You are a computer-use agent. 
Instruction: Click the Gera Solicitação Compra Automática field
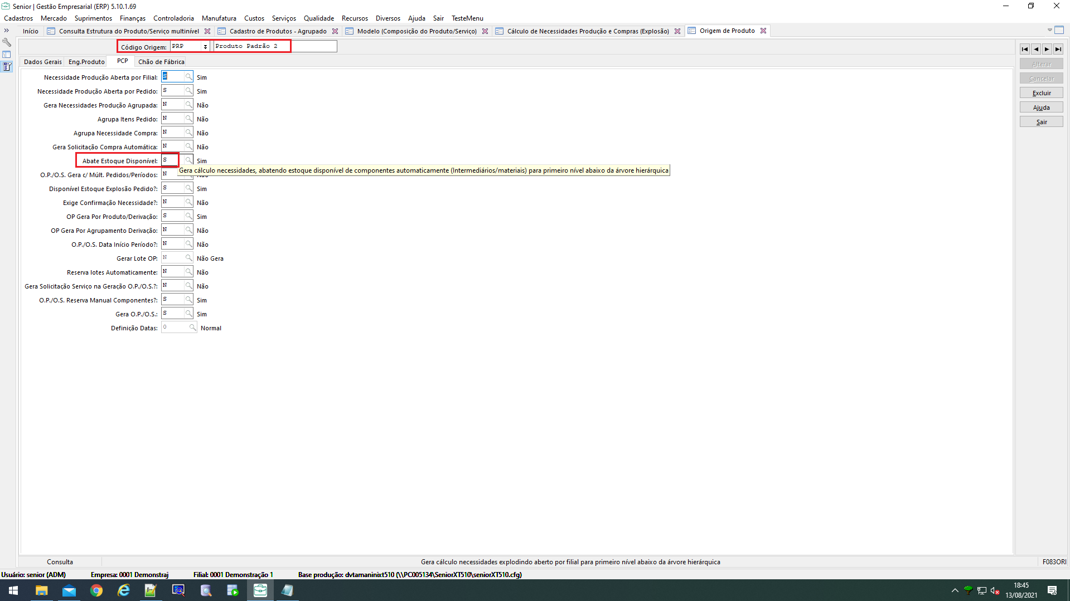pyautogui.click(x=173, y=146)
